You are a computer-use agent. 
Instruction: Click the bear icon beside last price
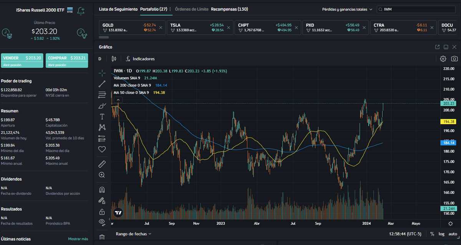[x=8, y=33]
